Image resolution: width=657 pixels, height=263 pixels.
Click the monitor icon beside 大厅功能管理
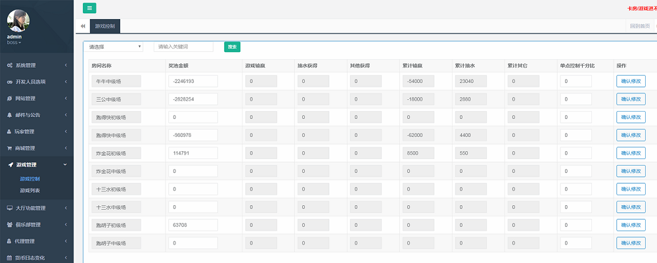pos(9,208)
